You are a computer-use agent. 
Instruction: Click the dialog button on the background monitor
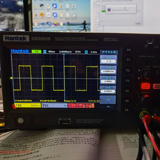(x=138, y=24)
